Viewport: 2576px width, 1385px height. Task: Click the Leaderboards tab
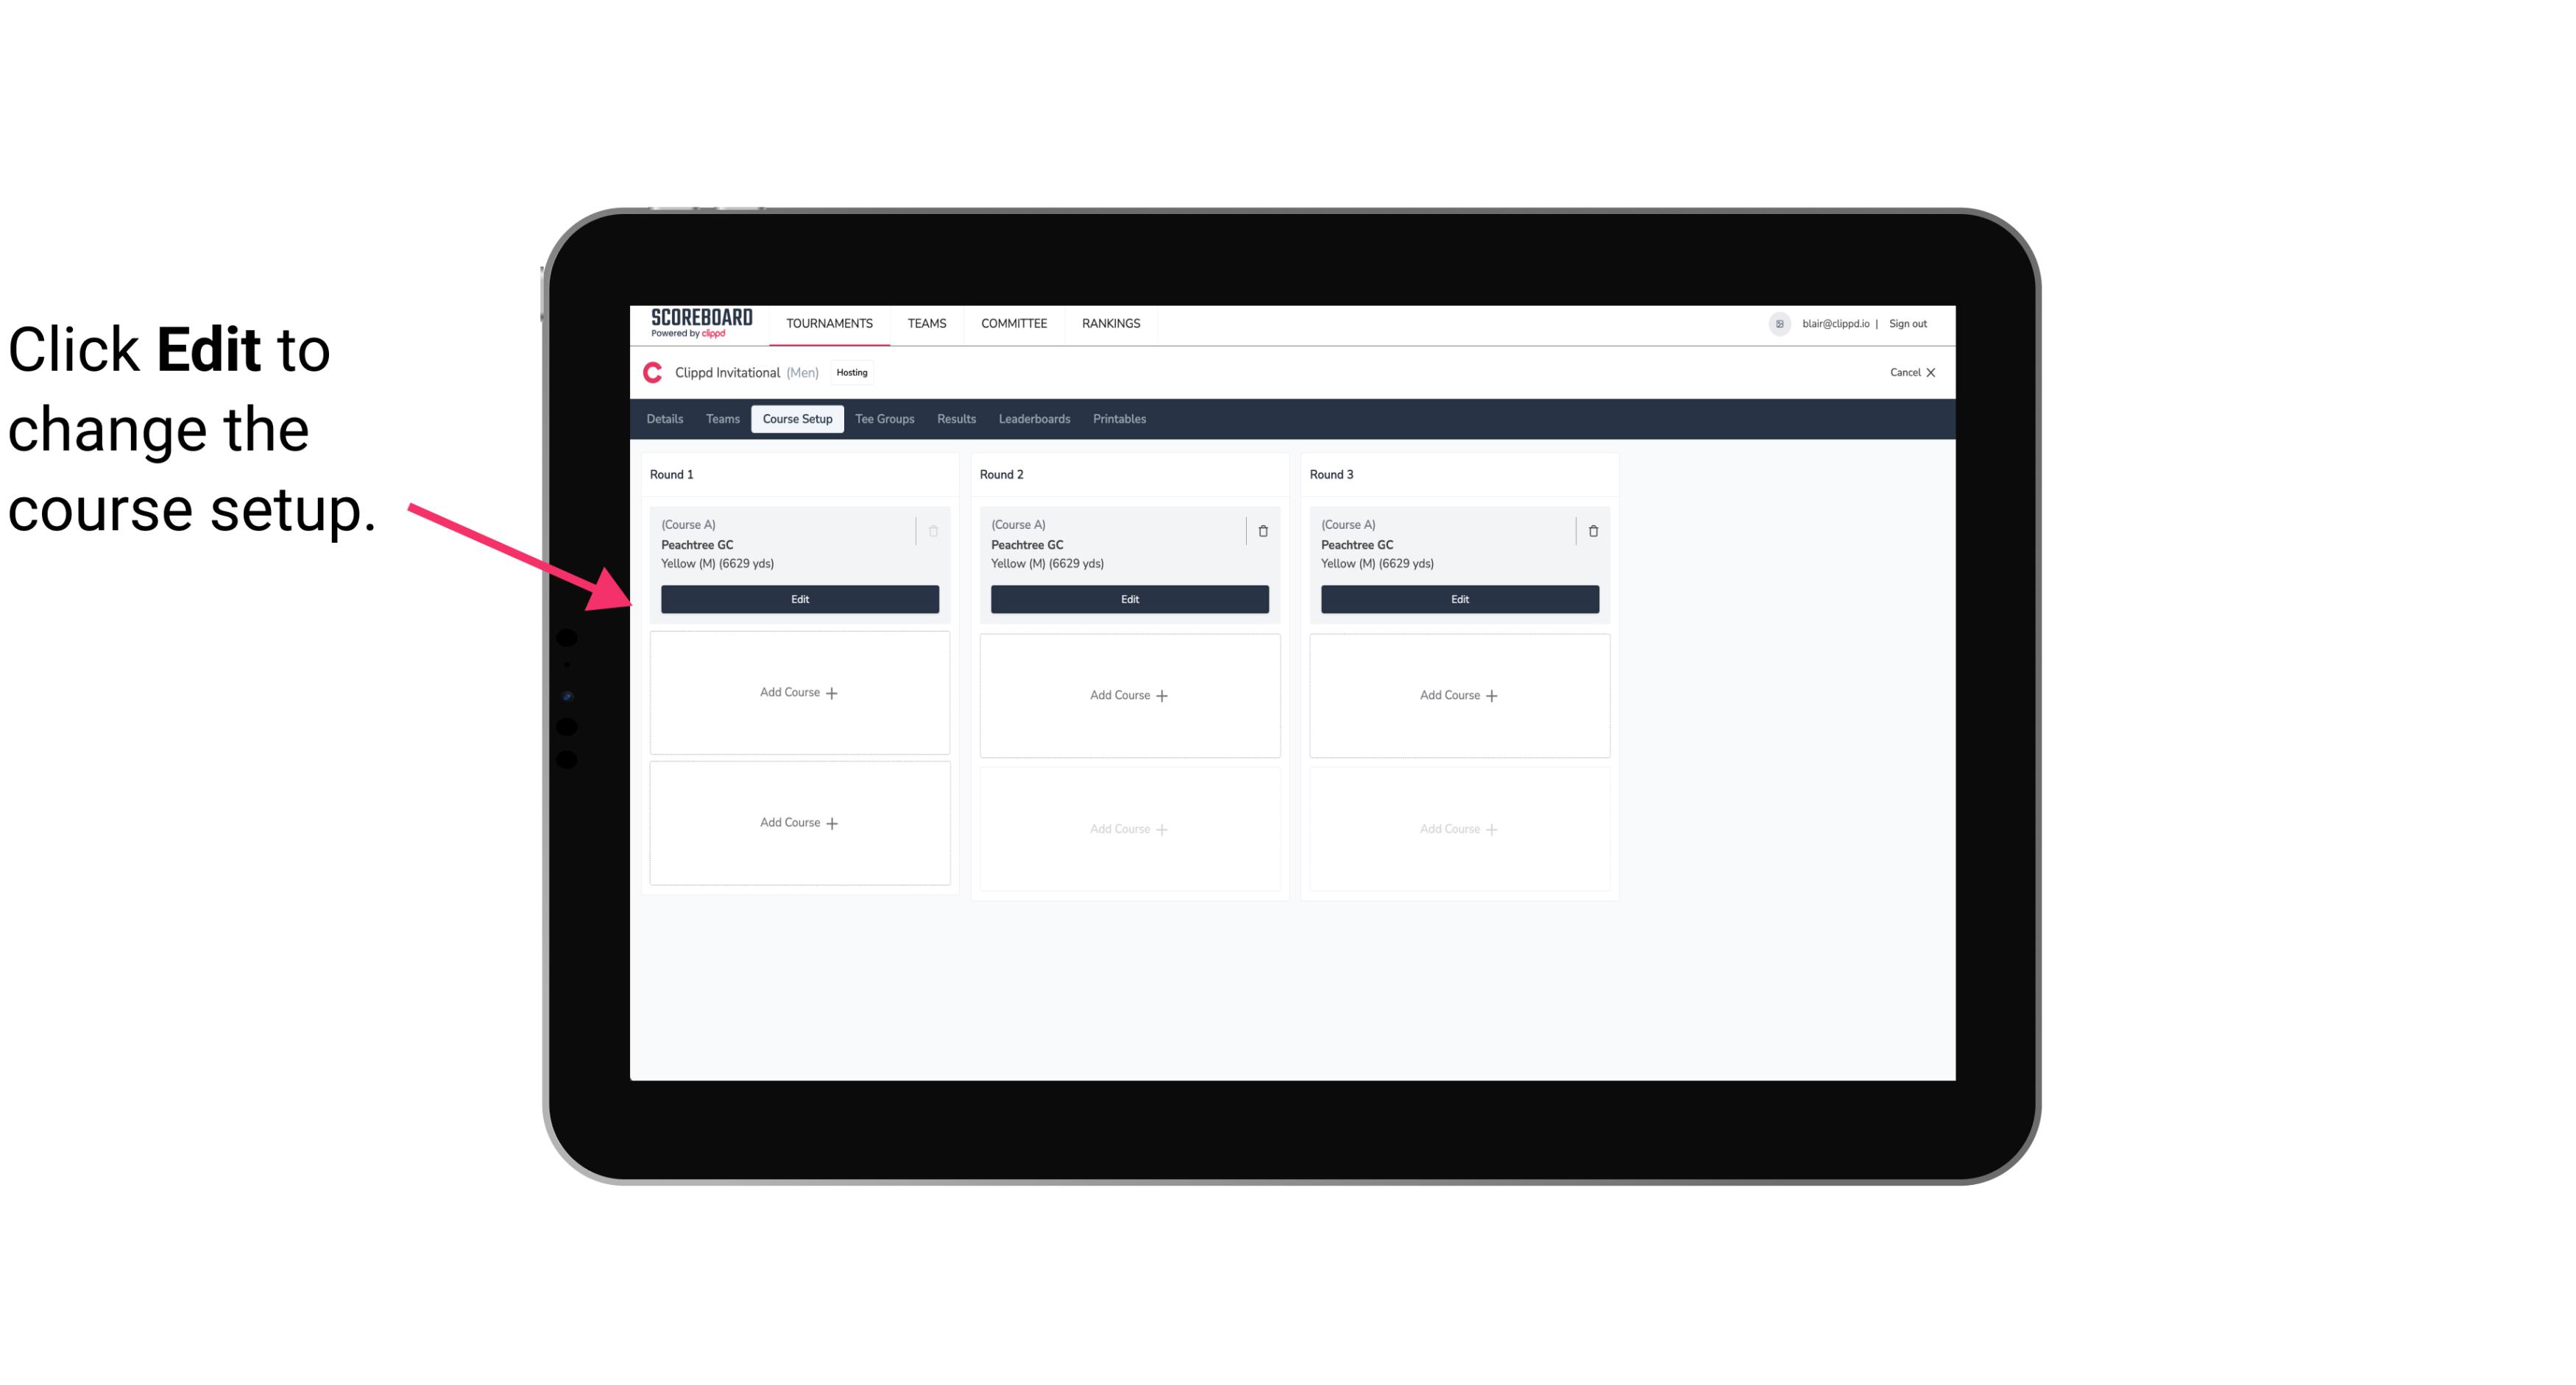coord(1036,419)
